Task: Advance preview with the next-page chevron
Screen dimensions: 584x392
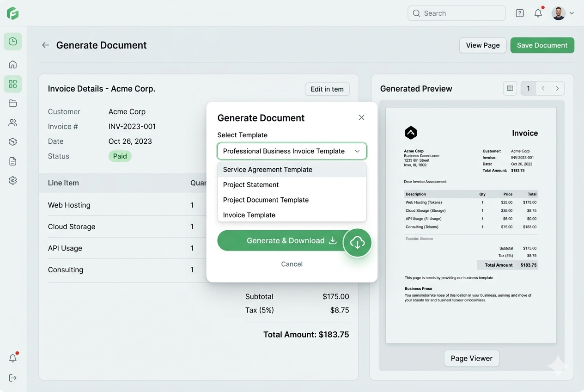Action: pyautogui.click(x=557, y=88)
